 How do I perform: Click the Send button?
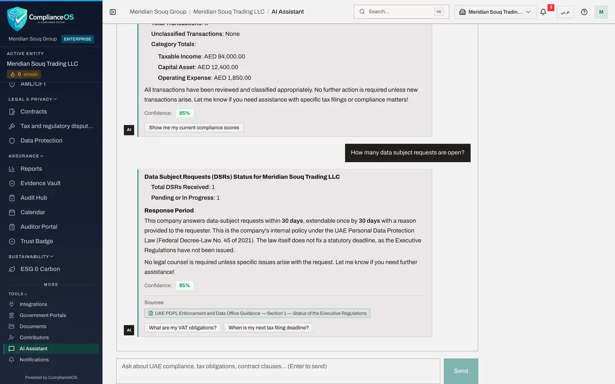(461, 371)
